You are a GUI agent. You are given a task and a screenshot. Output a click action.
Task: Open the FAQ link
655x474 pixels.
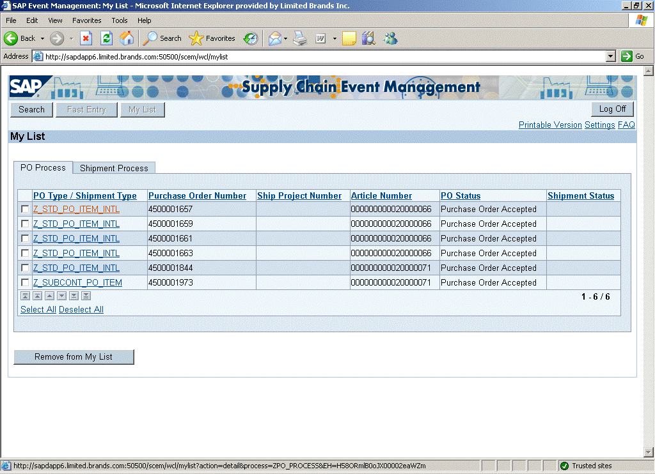click(626, 125)
